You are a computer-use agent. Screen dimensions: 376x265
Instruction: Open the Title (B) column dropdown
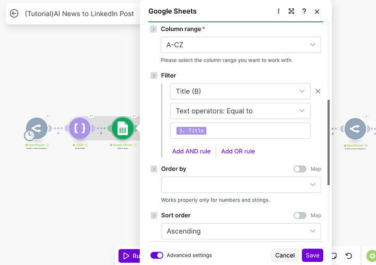[240, 91]
